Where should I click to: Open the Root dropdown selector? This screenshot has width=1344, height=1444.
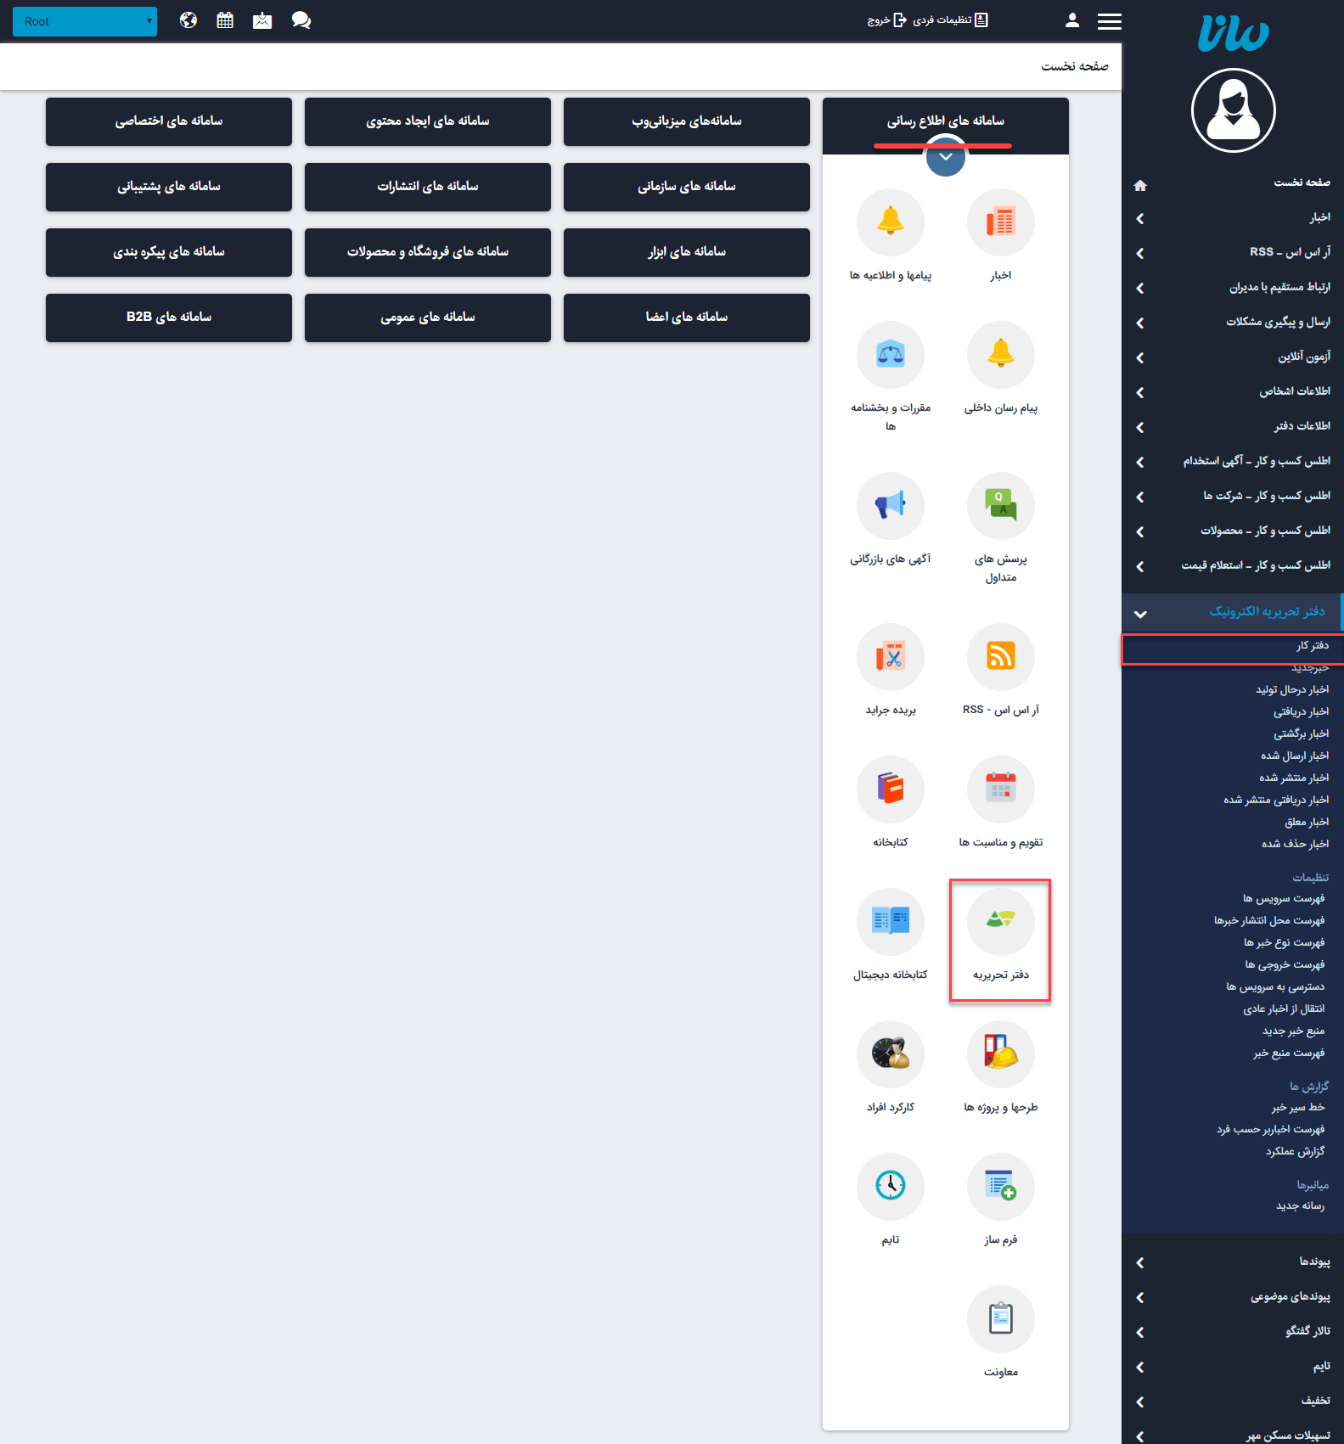click(85, 21)
